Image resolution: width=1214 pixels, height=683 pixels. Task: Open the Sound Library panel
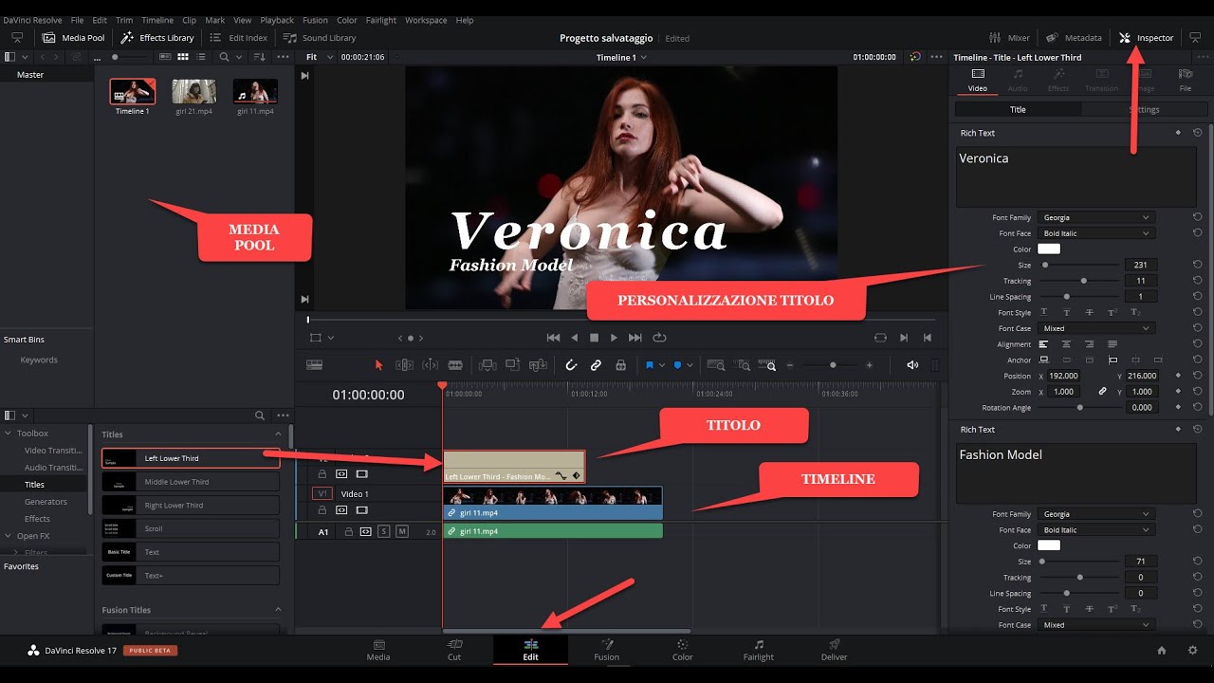[320, 38]
